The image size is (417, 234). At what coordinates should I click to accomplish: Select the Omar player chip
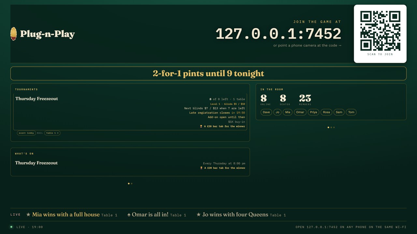click(300, 112)
